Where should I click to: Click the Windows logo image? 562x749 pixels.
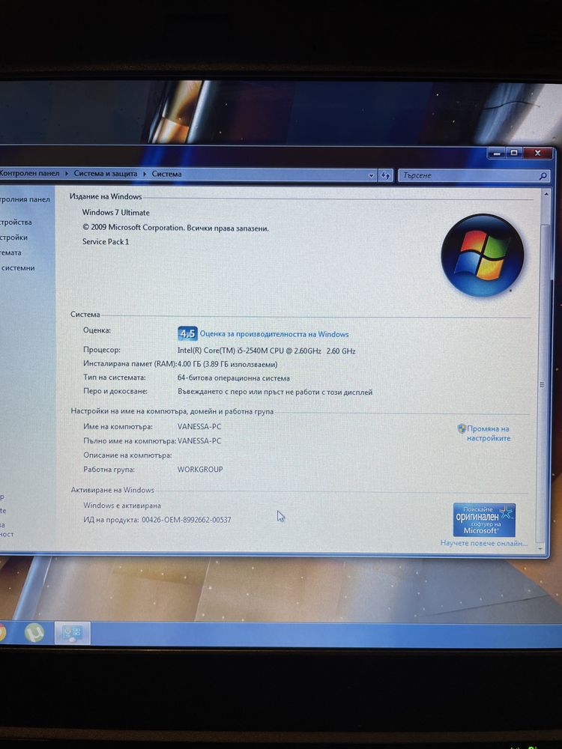(x=482, y=255)
